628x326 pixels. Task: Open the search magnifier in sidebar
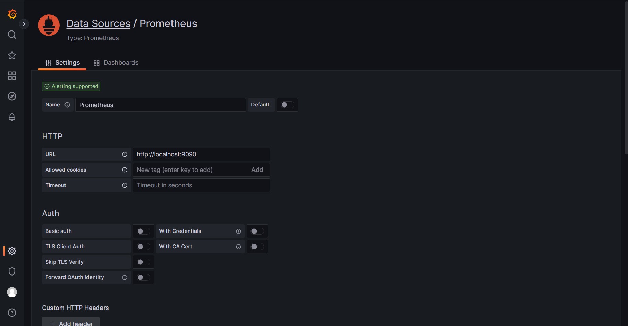[x=12, y=35]
